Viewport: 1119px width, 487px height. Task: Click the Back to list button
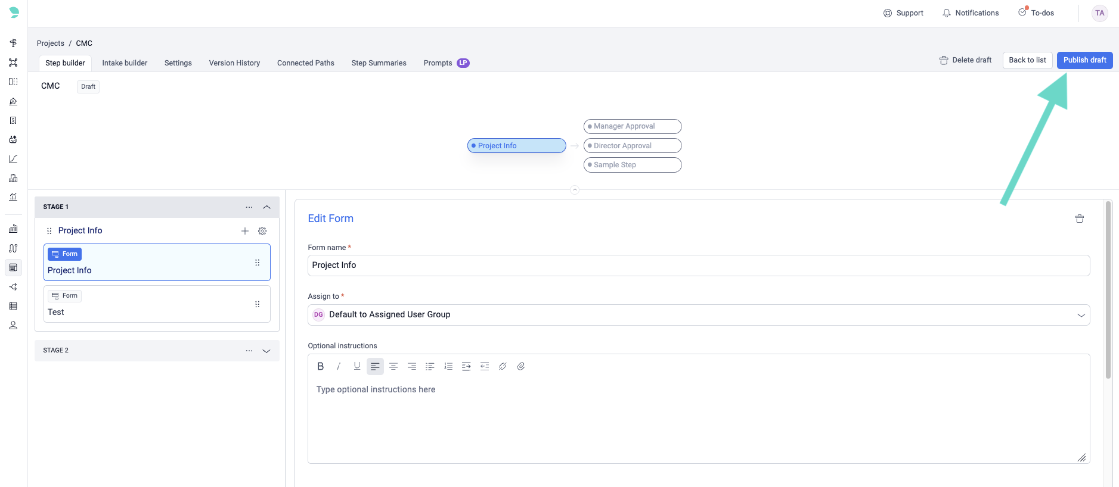tap(1027, 60)
